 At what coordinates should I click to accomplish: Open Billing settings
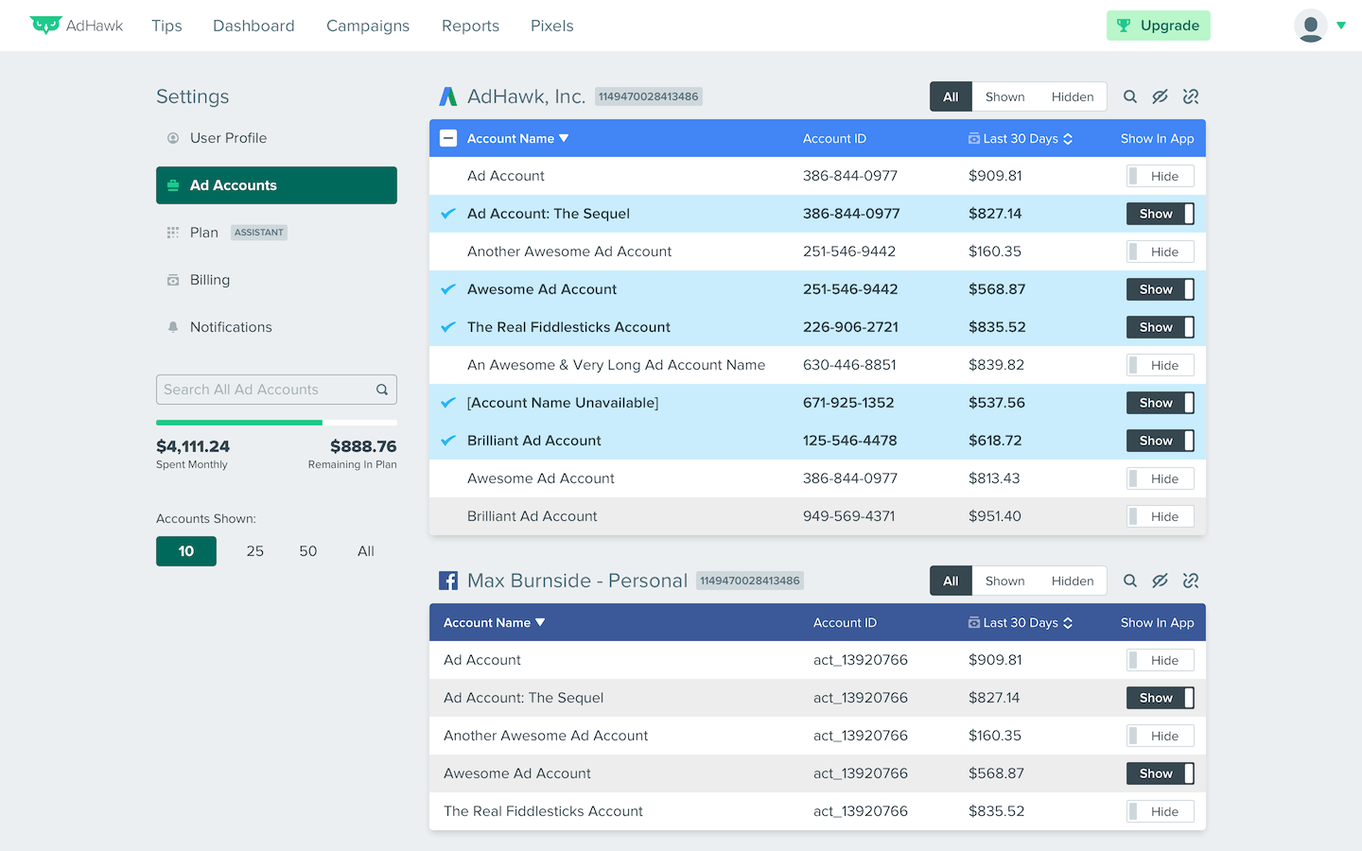(x=210, y=280)
